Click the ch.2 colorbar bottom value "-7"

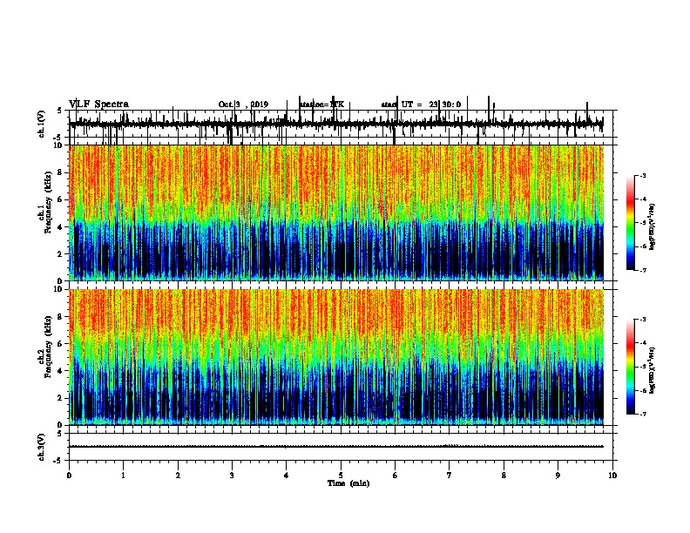(x=643, y=414)
